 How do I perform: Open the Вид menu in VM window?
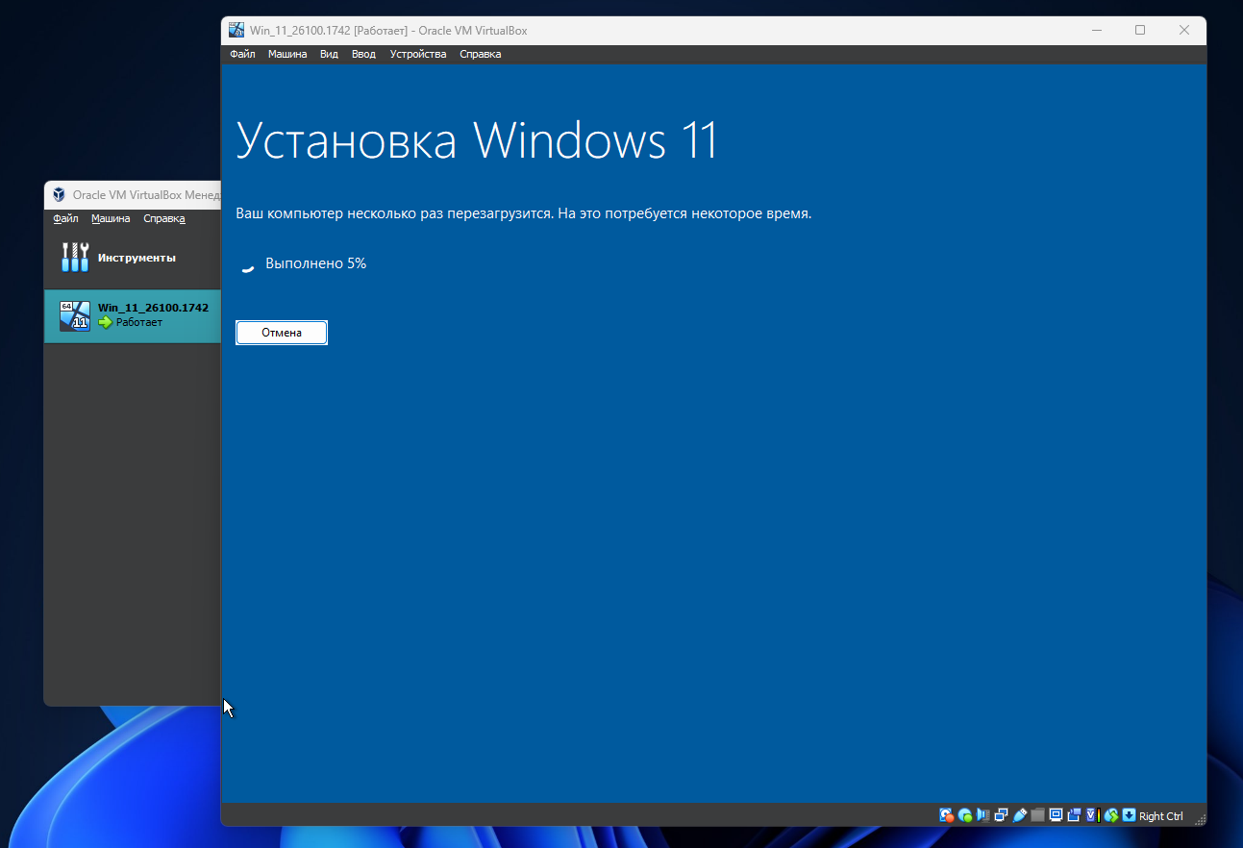pos(329,54)
